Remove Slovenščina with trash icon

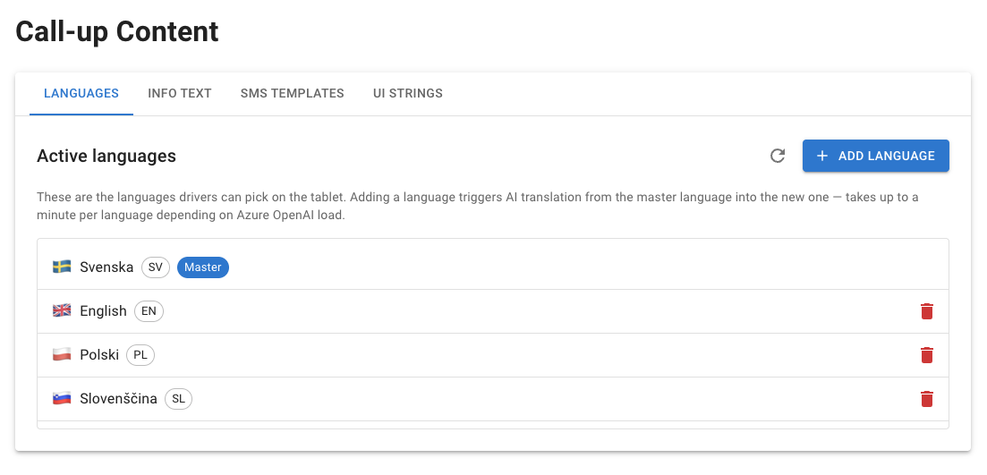pos(926,399)
